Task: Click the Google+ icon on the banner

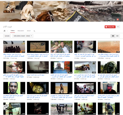Action: [118, 19]
